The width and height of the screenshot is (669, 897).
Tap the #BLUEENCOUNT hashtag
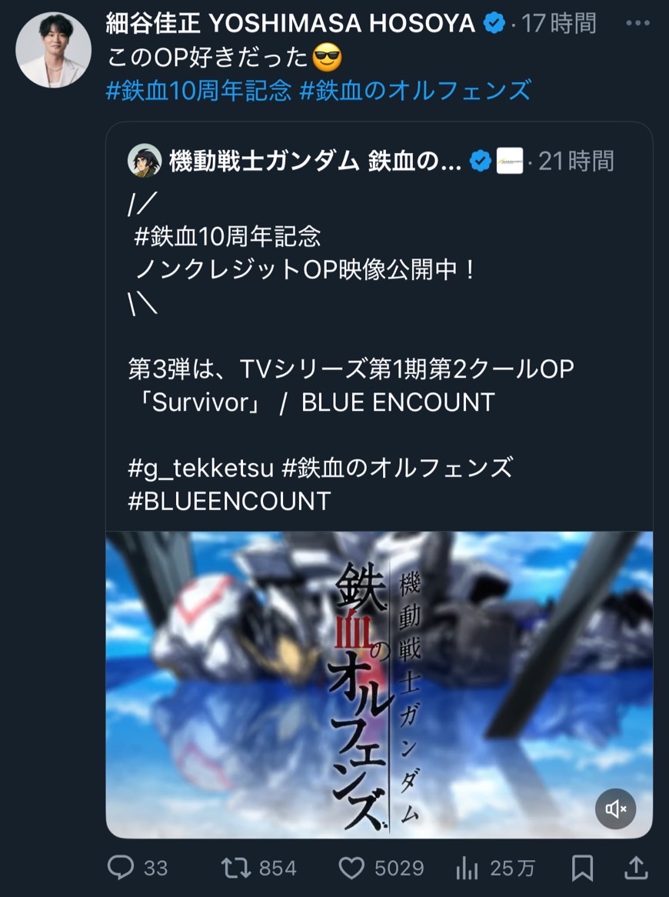pyautogui.click(x=229, y=501)
